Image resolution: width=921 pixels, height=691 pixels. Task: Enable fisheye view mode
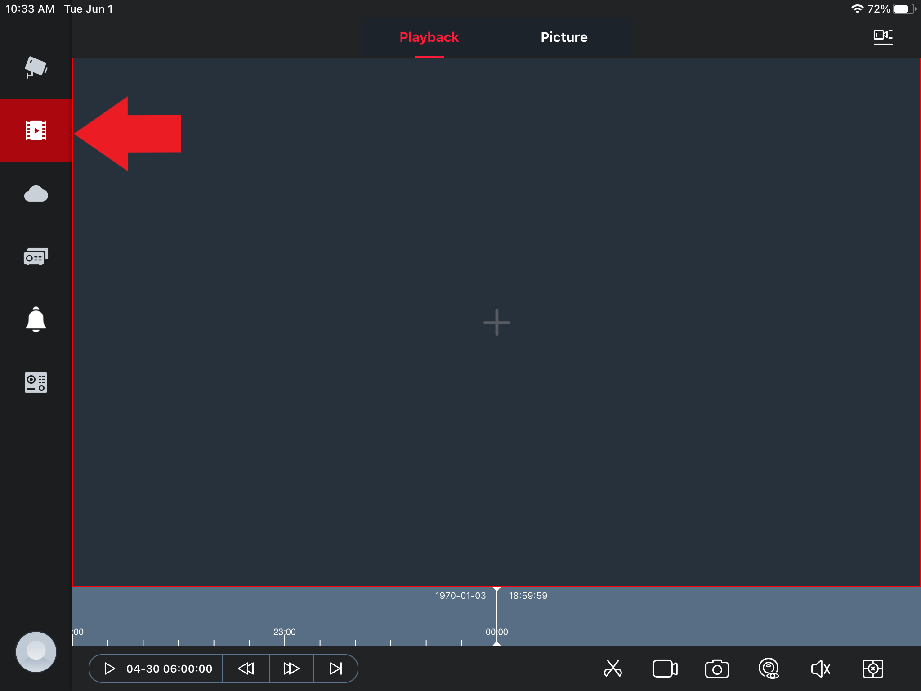[769, 669]
